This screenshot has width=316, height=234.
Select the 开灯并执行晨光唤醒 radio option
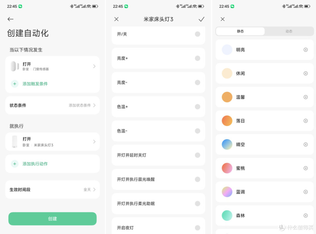pos(197,179)
